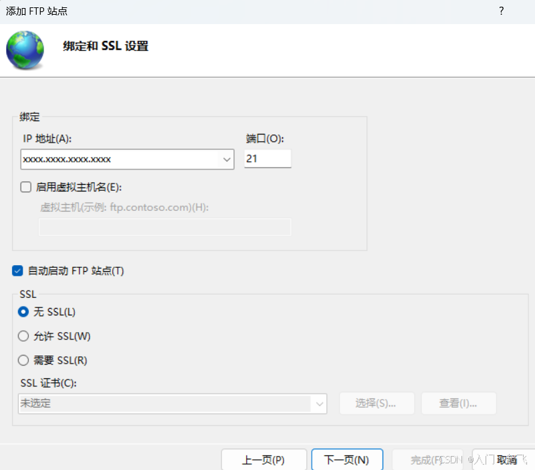
Task: Click the 选择(S)... button
Action: click(x=377, y=404)
